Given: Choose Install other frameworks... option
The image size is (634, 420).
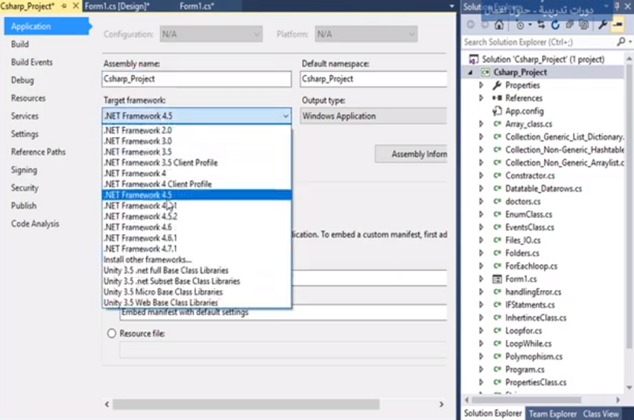Looking at the screenshot, I should [x=196, y=259].
